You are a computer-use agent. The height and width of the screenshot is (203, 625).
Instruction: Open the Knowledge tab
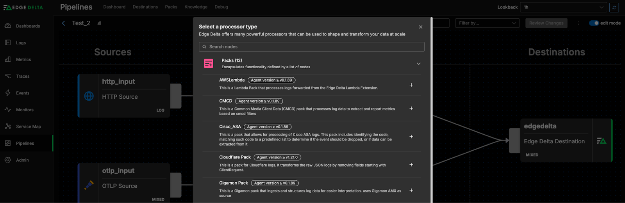196,7
